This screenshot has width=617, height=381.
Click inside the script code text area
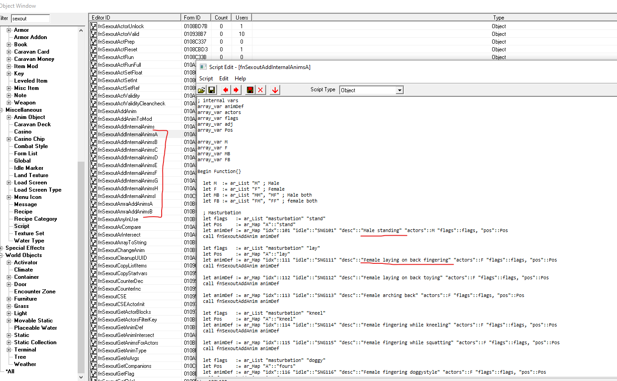coord(406,236)
